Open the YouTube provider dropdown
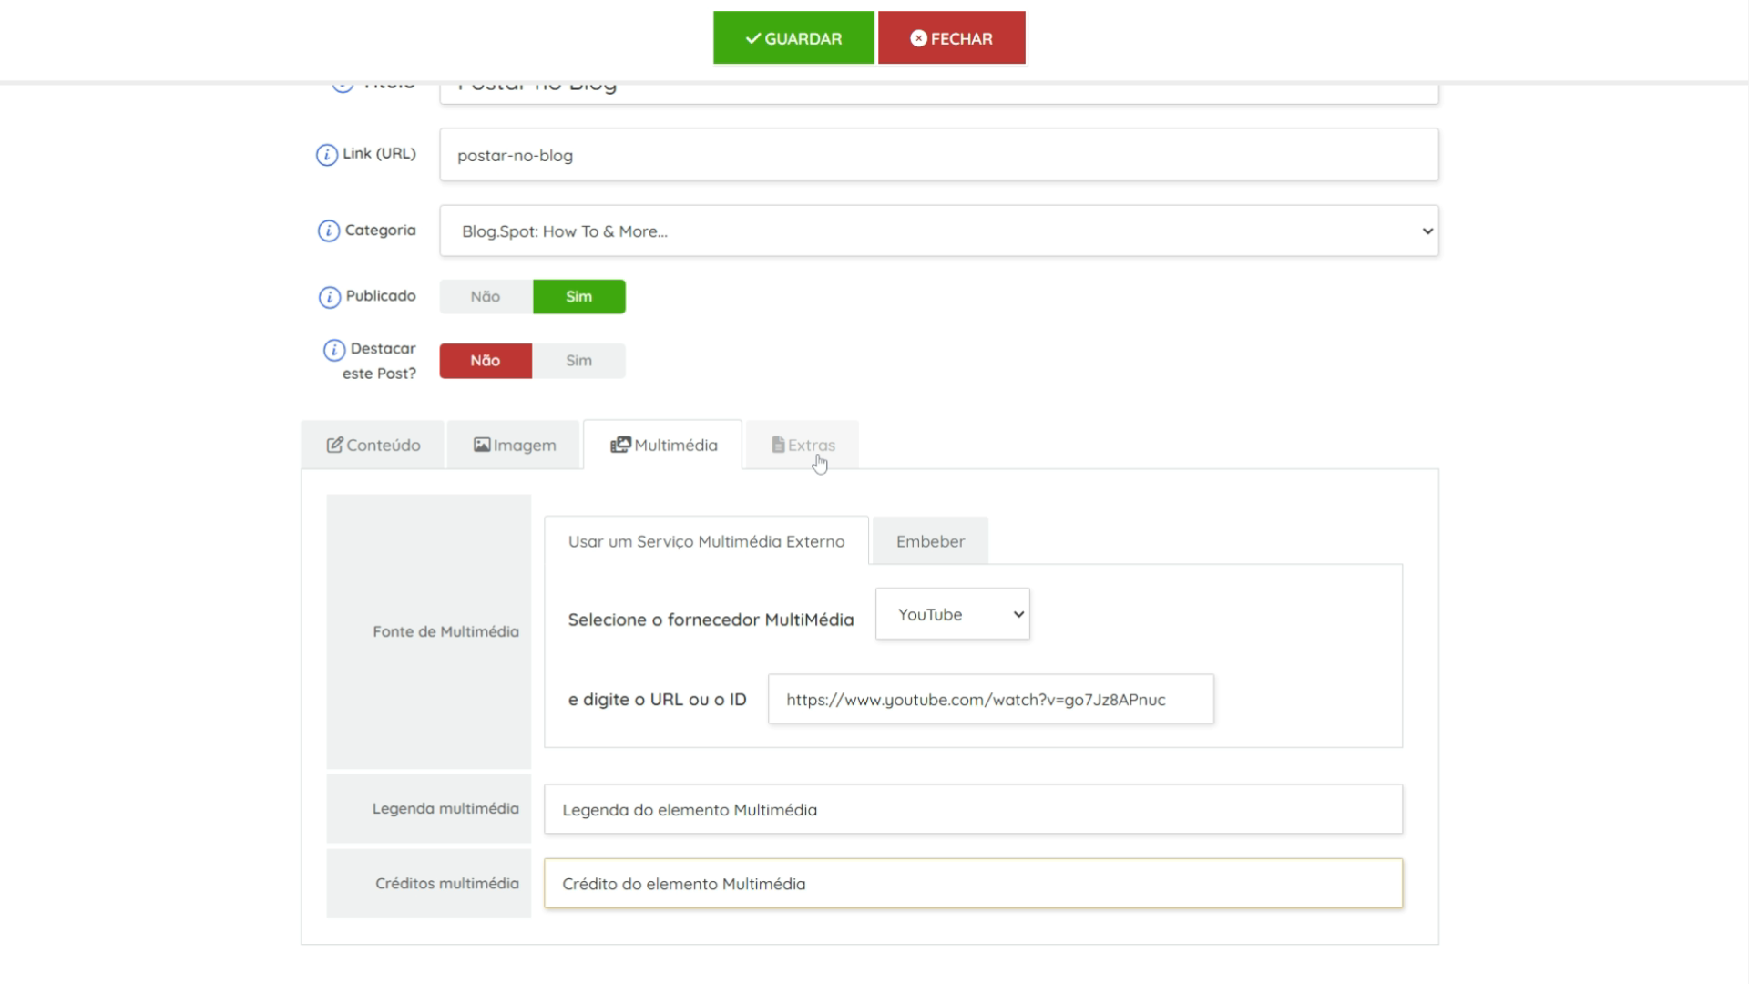The width and height of the screenshot is (1749, 984). click(x=952, y=614)
